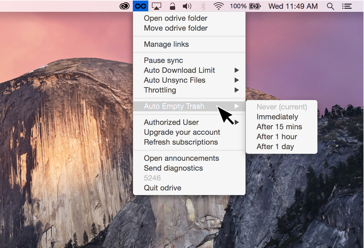Select Auto Empty Trash item
This screenshot has height=248, width=364.
189,106
